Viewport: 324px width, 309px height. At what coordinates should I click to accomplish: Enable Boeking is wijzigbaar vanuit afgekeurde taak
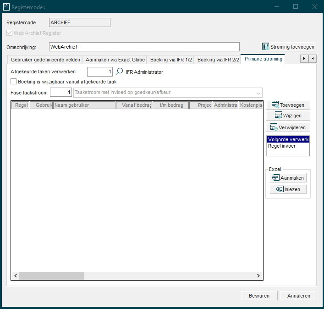pos(14,82)
